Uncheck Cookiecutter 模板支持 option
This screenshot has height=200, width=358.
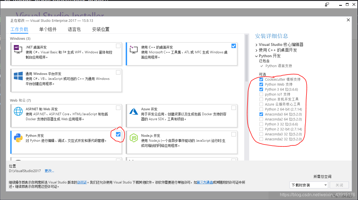click(x=261, y=80)
